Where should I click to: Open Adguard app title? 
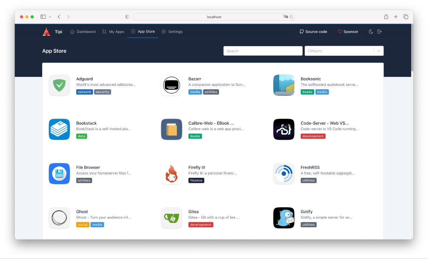pyautogui.click(x=85, y=79)
